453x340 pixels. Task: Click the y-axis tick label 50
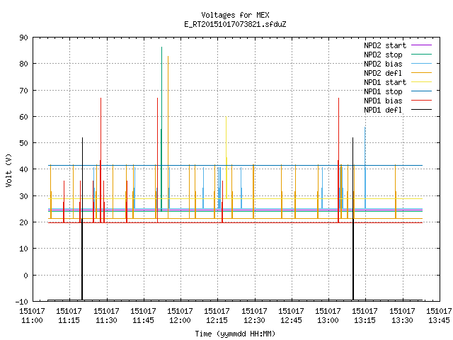[23, 143]
